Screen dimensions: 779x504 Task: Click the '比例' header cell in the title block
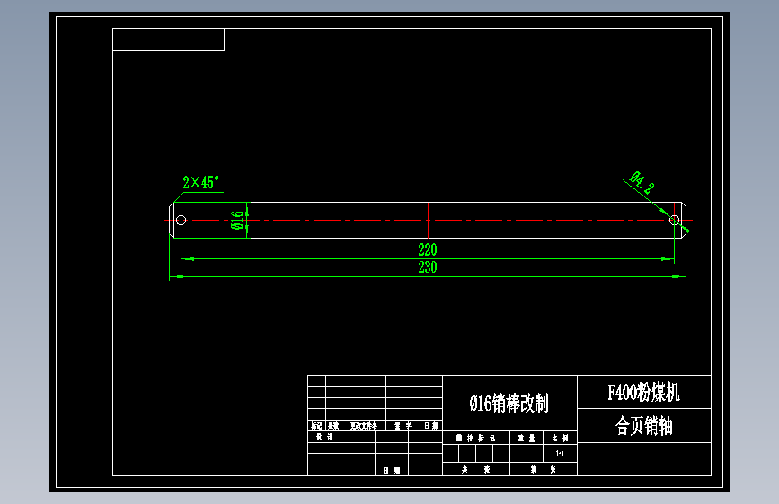(560, 438)
